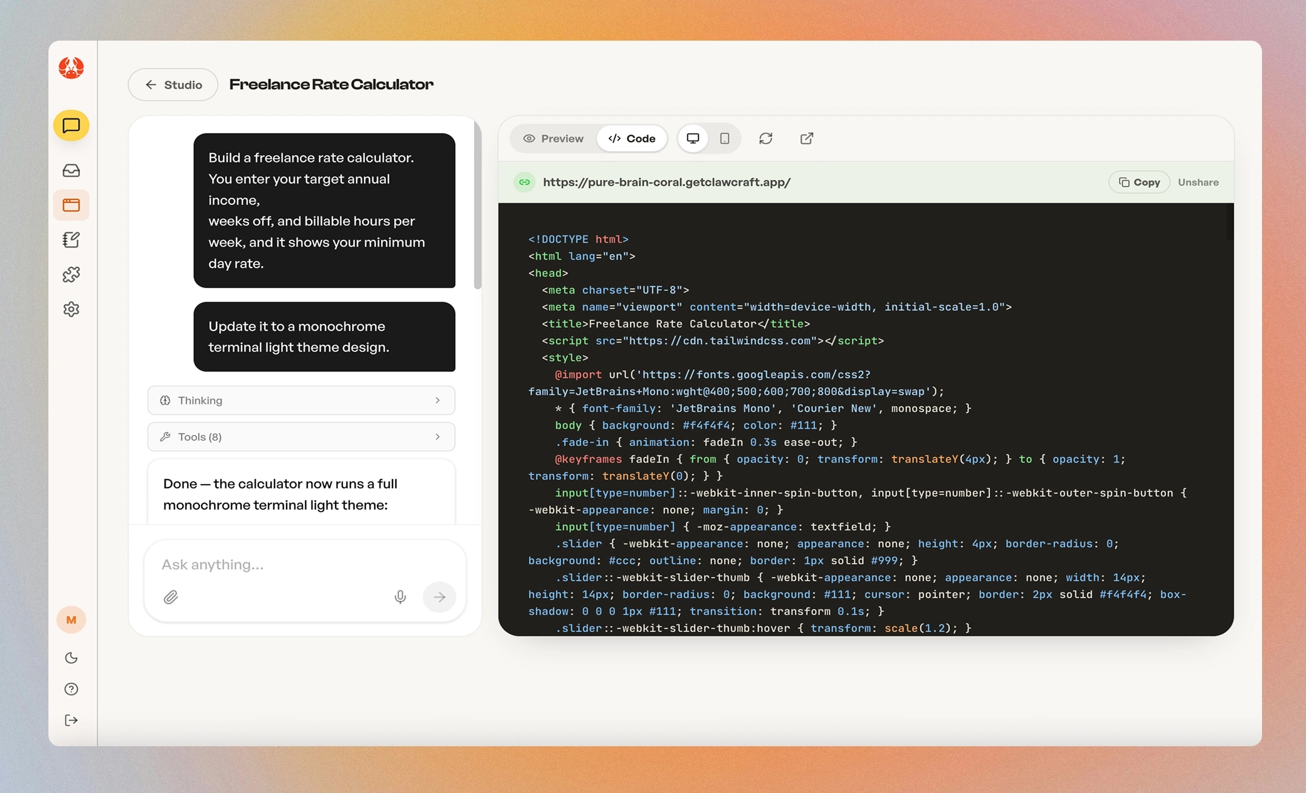Click the body background #f4f4f4 code line
1306x793 pixels.
695,425
